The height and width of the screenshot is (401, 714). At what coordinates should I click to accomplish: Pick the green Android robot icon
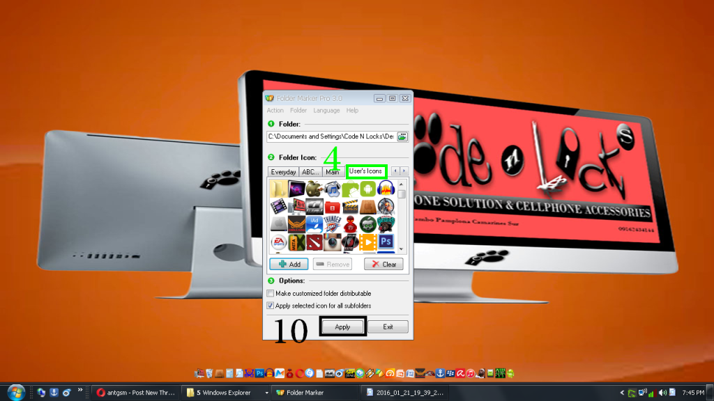coord(369,189)
